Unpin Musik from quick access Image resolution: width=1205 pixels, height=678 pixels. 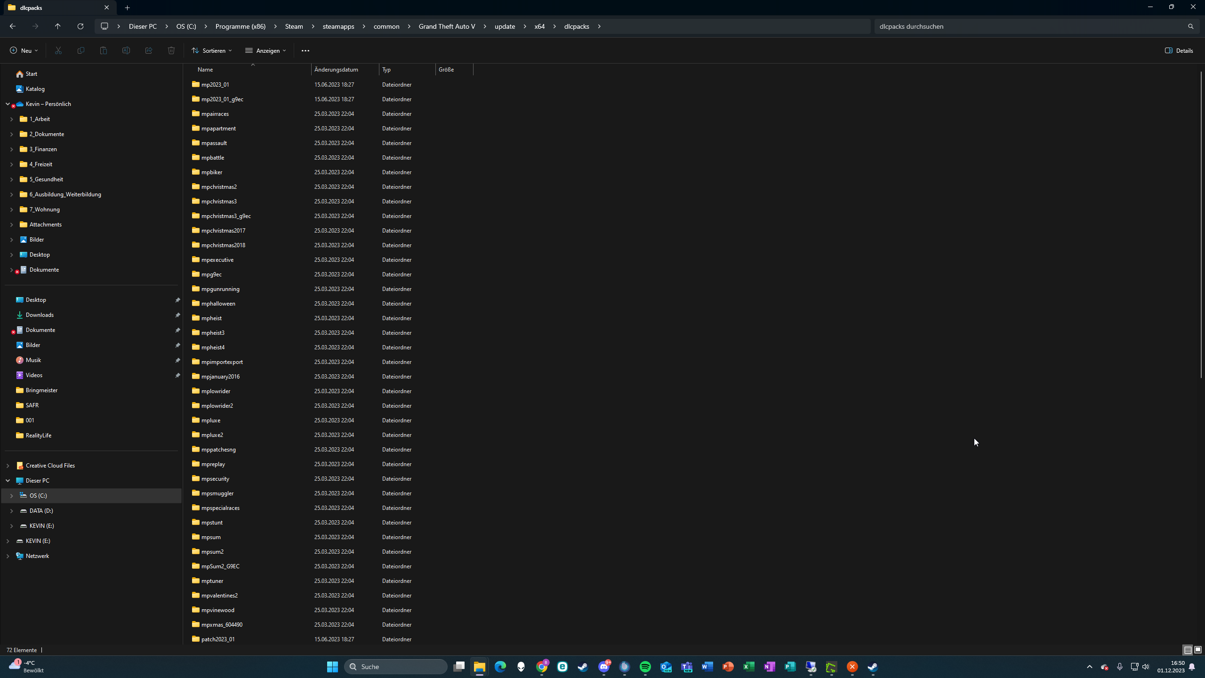[177, 360]
